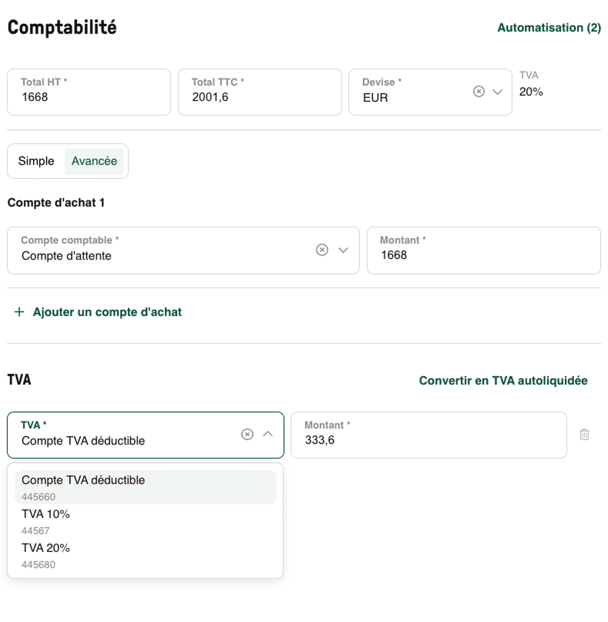This screenshot has height=622, width=608.
Task: Open the Devise dropdown
Action: coord(497,92)
